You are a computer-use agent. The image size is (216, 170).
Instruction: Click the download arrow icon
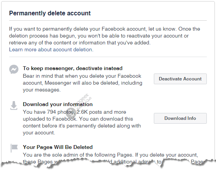[x=14, y=106]
